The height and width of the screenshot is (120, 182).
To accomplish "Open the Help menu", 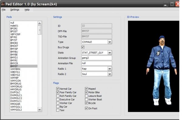I will (x=27, y=10).
